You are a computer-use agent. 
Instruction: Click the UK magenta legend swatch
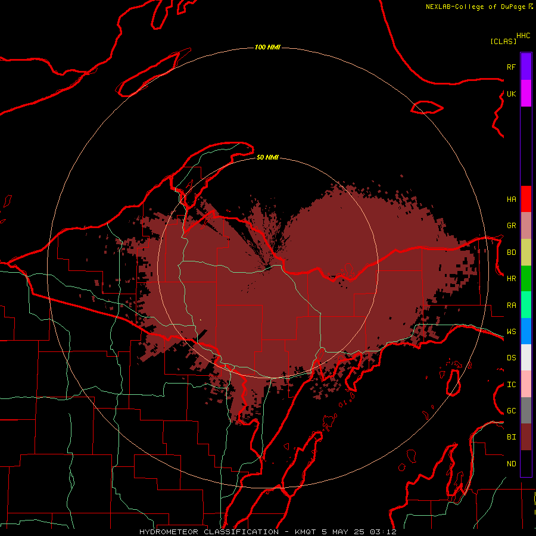pyautogui.click(x=526, y=94)
